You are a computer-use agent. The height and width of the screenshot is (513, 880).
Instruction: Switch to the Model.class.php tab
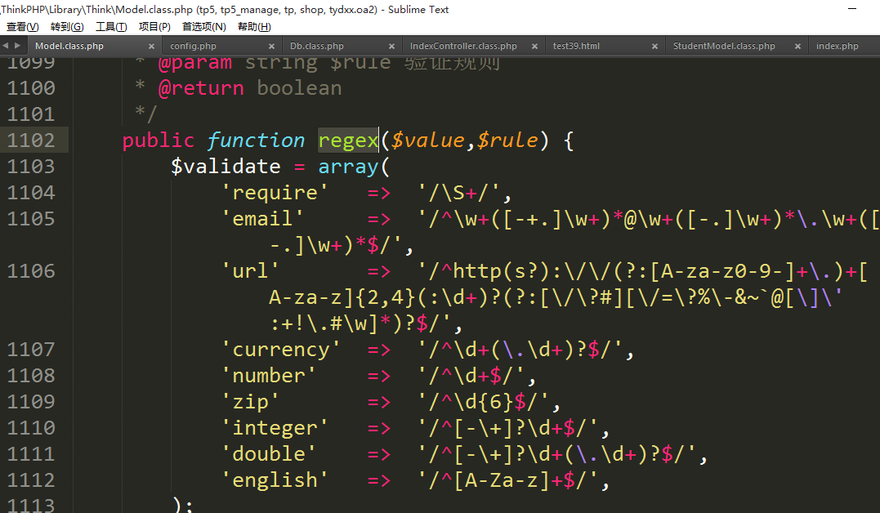(x=69, y=46)
